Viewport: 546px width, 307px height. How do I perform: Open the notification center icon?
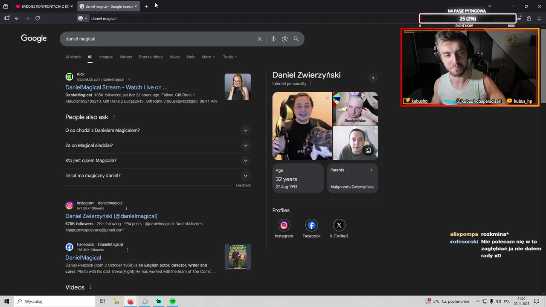point(537,301)
